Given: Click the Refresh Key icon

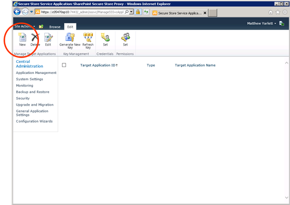Looking at the screenshot, I should pos(88,37).
